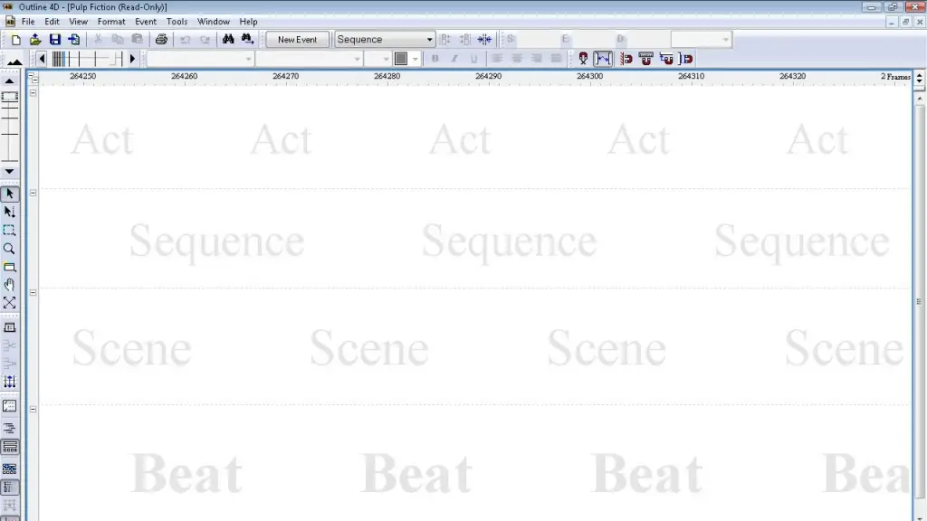Click the Save file icon
This screenshot has height=521, width=927.
point(54,40)
